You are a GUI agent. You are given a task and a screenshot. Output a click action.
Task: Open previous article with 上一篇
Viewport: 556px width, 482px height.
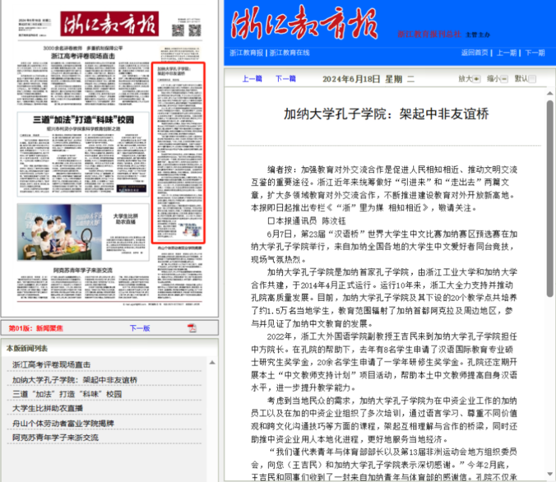252,79
